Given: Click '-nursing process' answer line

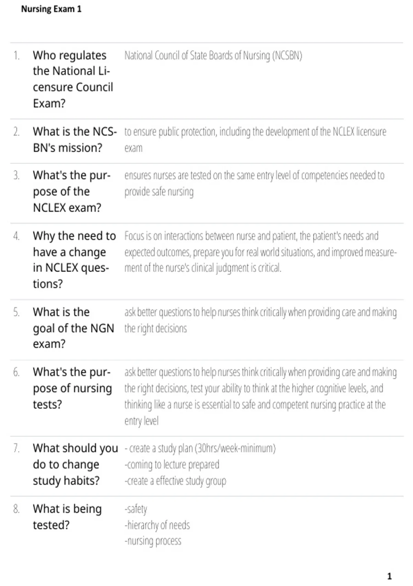Looking at the screenshot, I should coord(153,541).
